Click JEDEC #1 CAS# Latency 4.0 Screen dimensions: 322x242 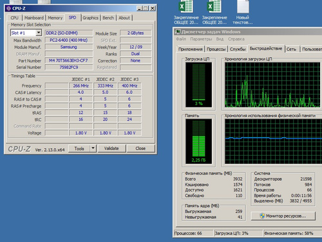click(x=80, y=93)
